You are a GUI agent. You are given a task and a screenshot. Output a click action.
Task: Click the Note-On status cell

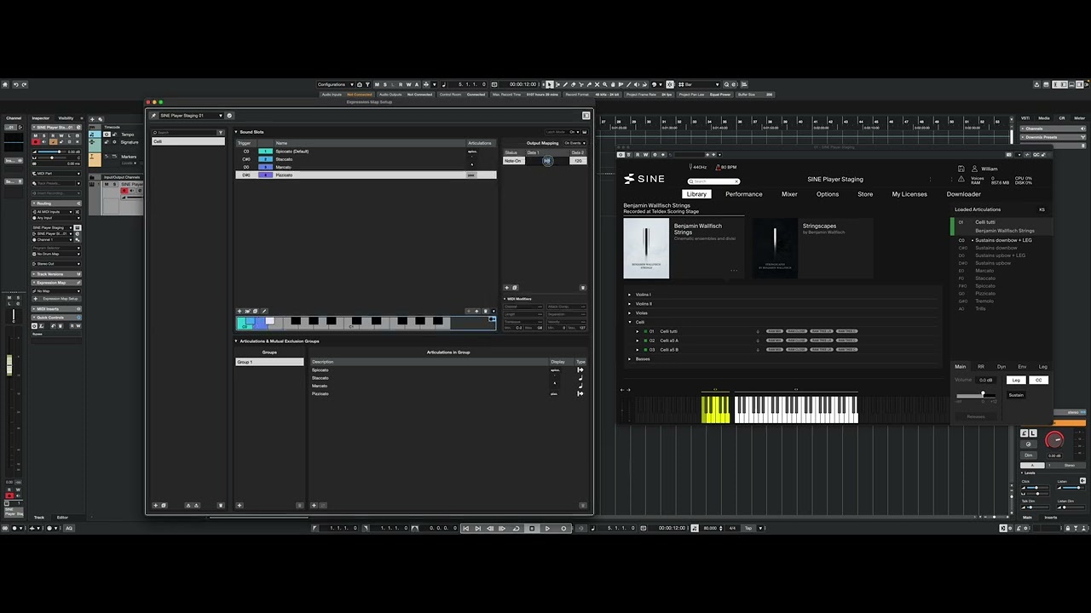[x=514, y=161]
